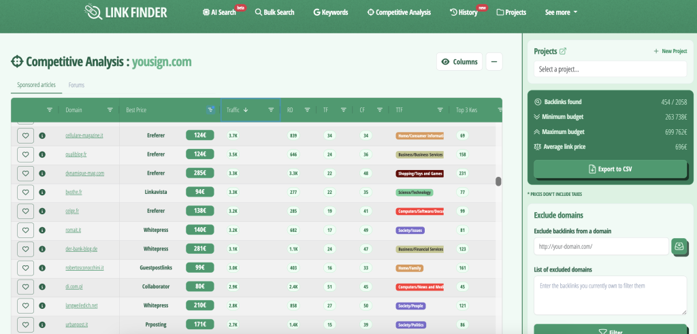Favorite the robertosconocchini.it row heart icon
697x334 pixels.
(25, 268)
